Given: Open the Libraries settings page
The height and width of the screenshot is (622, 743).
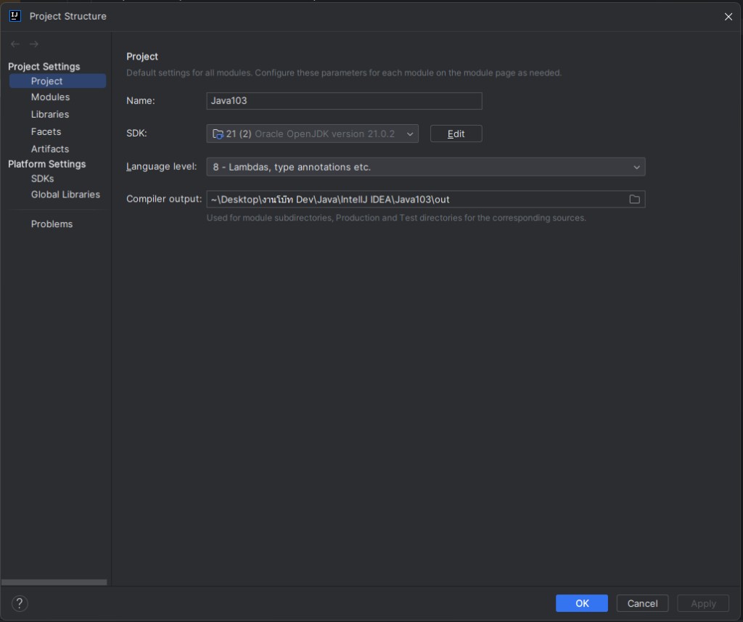Looking at the screenshot, I should coord(50,114).
